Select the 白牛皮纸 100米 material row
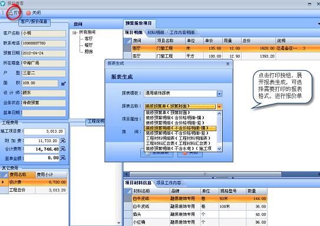 click(x=196, y=207)
